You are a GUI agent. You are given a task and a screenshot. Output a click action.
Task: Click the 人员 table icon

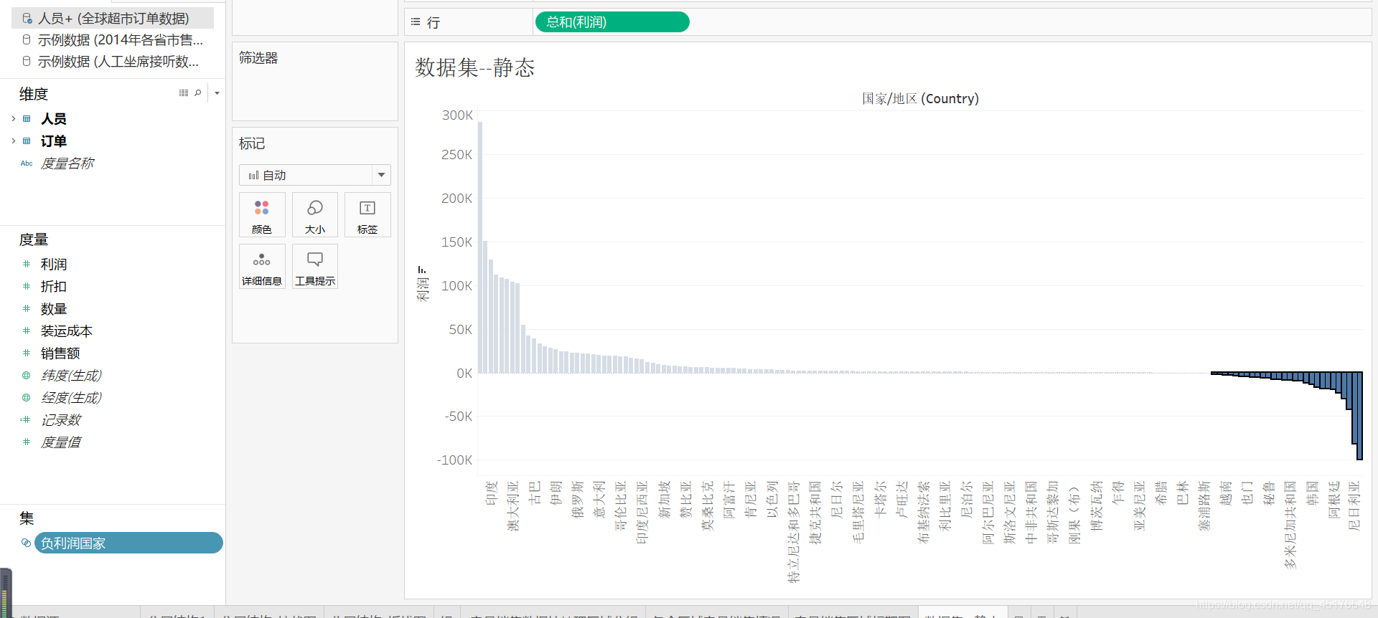(x=27, y=119)
